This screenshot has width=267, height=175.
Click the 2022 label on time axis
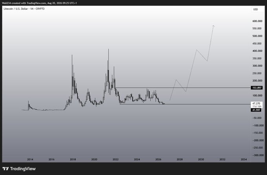pos(115,159)
